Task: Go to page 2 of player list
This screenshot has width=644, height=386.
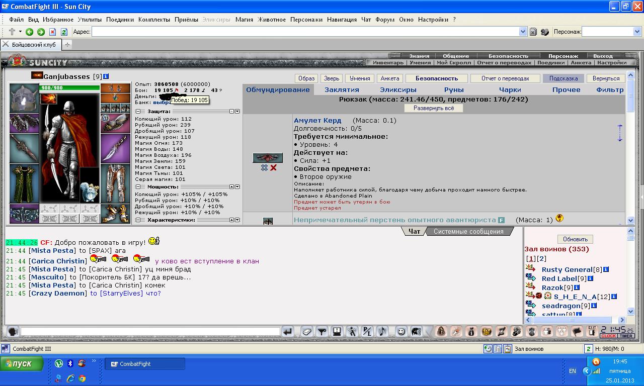Action: [541, 259]
